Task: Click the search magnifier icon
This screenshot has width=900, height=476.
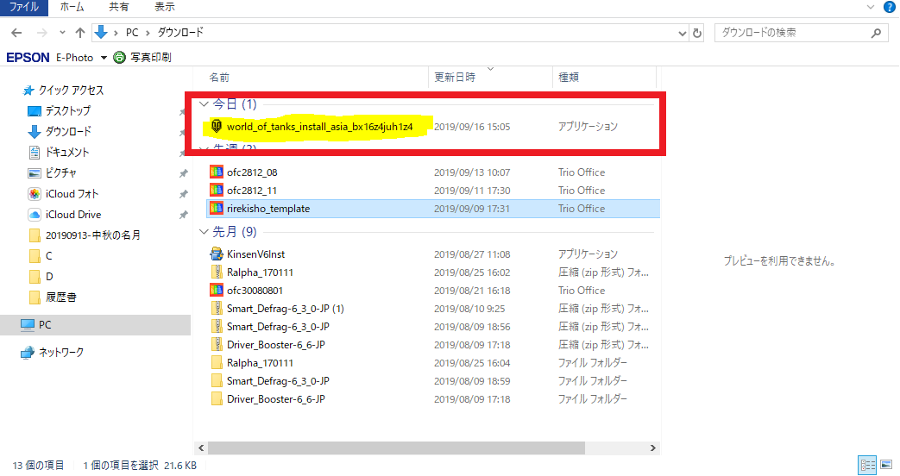Action: [x=876, y=34]
